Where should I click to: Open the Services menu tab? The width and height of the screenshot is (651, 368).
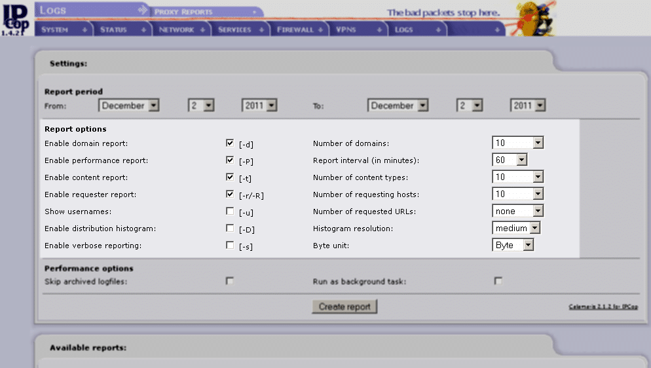pos(240,30)
